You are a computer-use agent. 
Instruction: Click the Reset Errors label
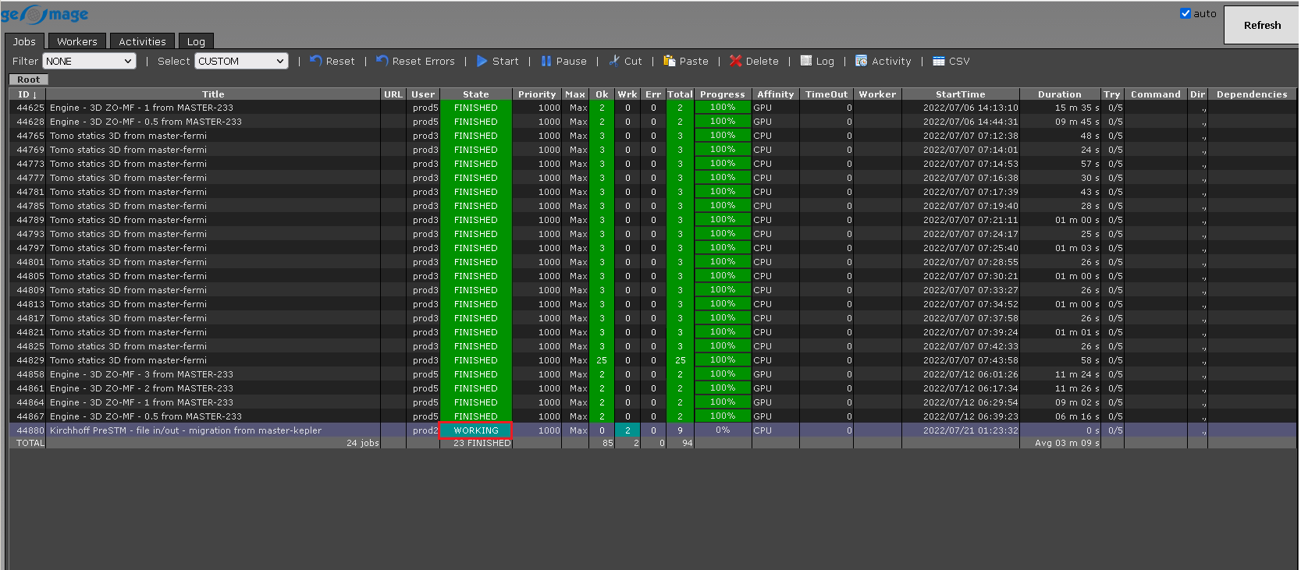(423, 61)
